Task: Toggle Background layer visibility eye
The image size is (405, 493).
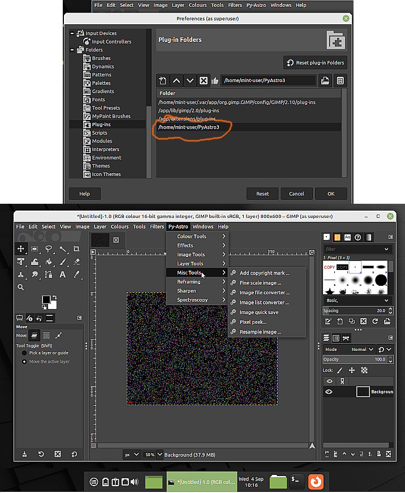Action: click(x=329, y=392)
